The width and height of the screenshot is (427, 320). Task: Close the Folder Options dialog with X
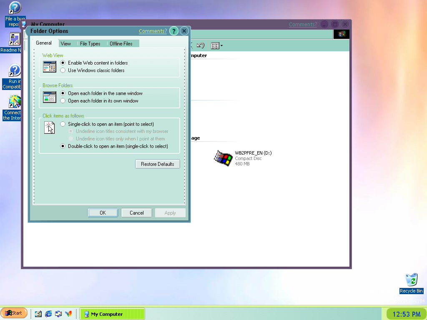pyautogui.click(x=184, y=31)
